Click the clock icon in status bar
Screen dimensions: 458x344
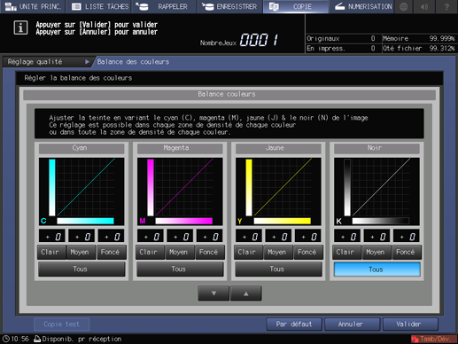click(x=6, y=339)
